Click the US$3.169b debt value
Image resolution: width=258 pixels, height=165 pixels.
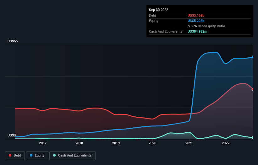coord(196,15)
